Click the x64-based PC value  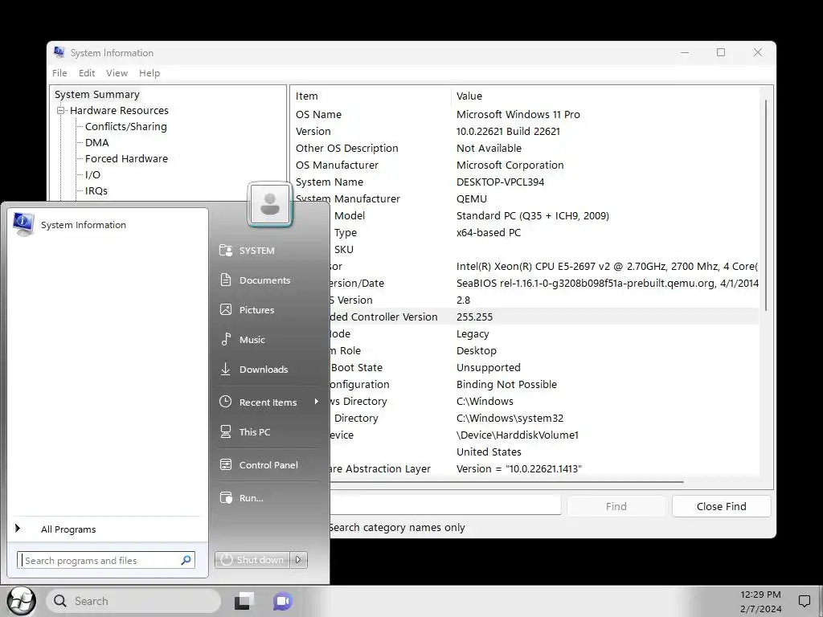(488, 232)
